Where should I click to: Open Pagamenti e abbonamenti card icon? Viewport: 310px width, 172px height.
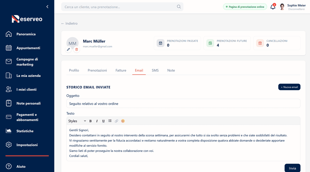click(9, 117)
